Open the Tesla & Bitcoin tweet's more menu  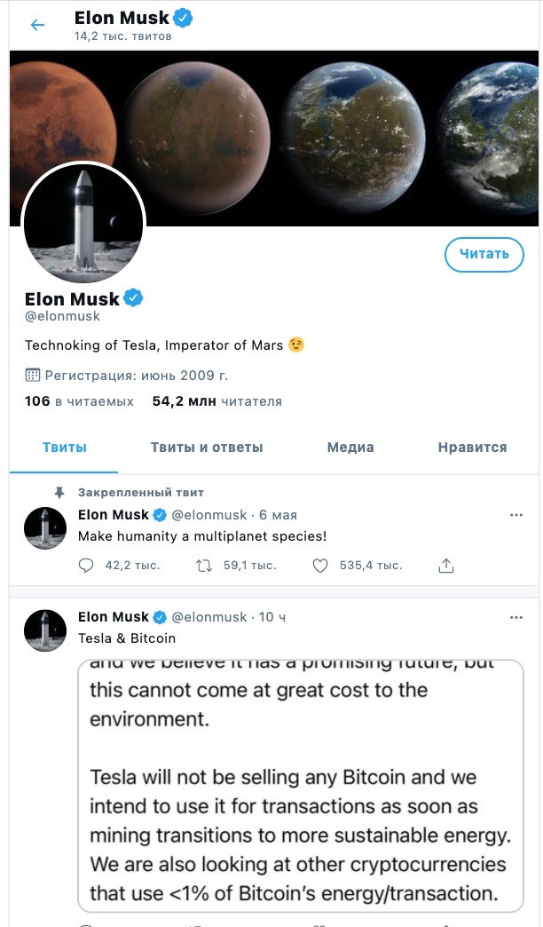pyautogui.click(x=515, y=617)
